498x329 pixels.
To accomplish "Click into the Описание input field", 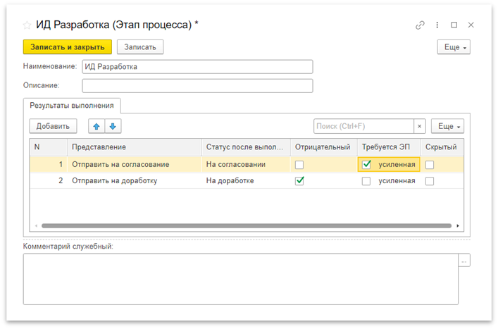I will click(x=197, y=86).
